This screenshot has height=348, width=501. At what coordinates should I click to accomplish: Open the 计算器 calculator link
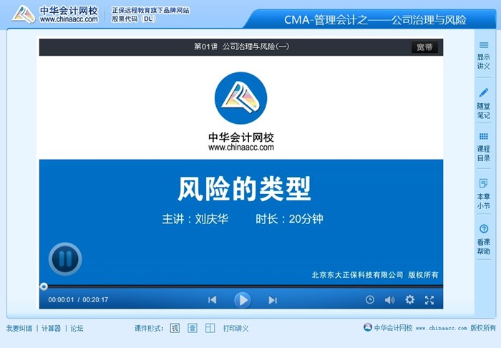tap(51, 328)
